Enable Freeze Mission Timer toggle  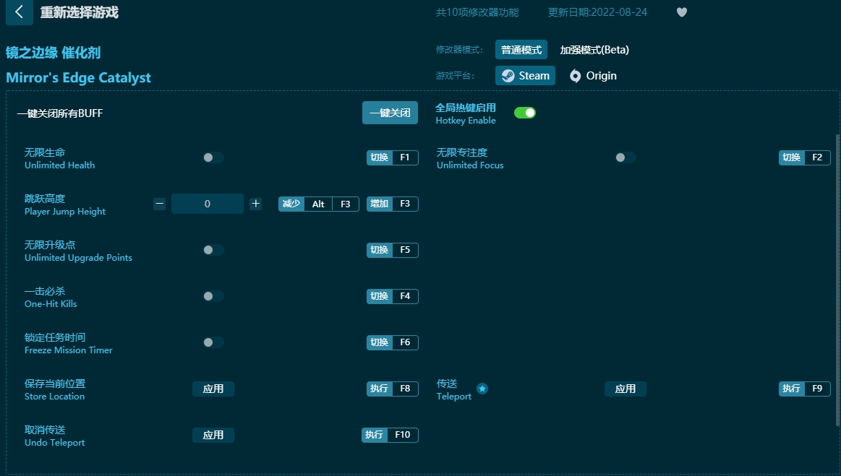[x=213, y=342]
